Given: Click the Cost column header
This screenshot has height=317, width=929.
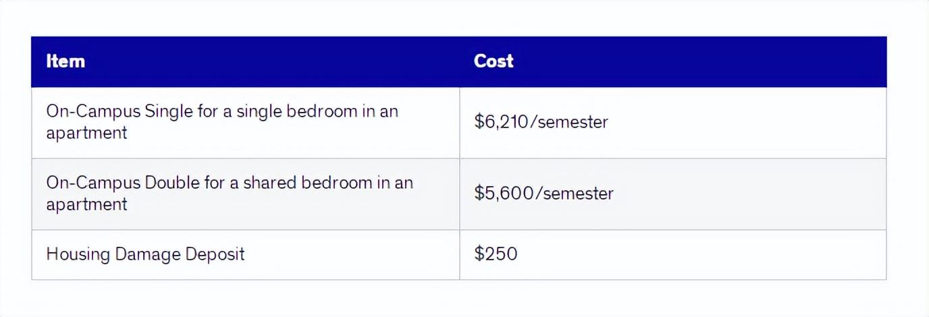Looking at the screenshot, I should 494,61.
